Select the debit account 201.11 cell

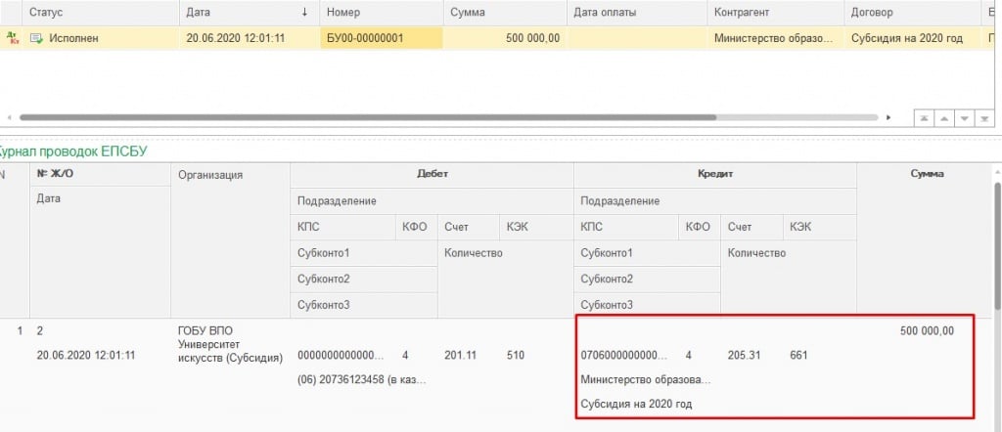coord(459,356)
